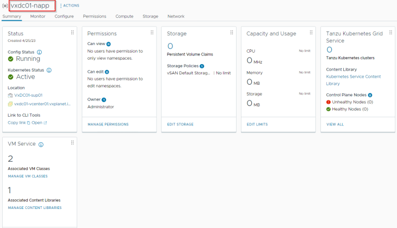The width and height of the screenshot is (397, 228).
Task: Click Edit Storage
Action: 180,124
